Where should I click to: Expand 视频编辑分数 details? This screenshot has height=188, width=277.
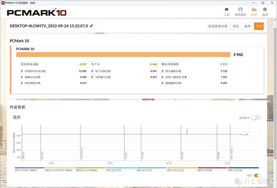click(163, 83)
